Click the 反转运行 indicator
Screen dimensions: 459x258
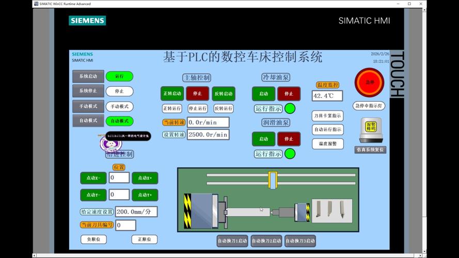click(224, 108)
